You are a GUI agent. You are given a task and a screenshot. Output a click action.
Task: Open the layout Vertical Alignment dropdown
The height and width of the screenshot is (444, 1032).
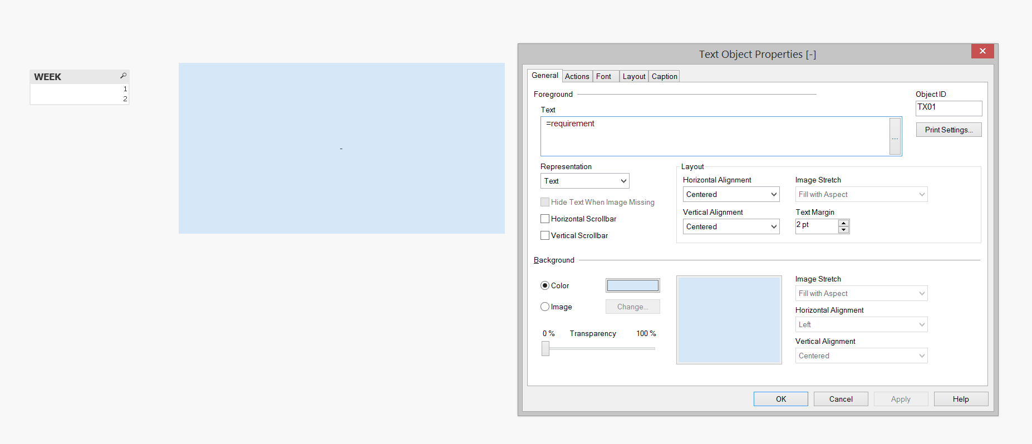click(731, 226)
